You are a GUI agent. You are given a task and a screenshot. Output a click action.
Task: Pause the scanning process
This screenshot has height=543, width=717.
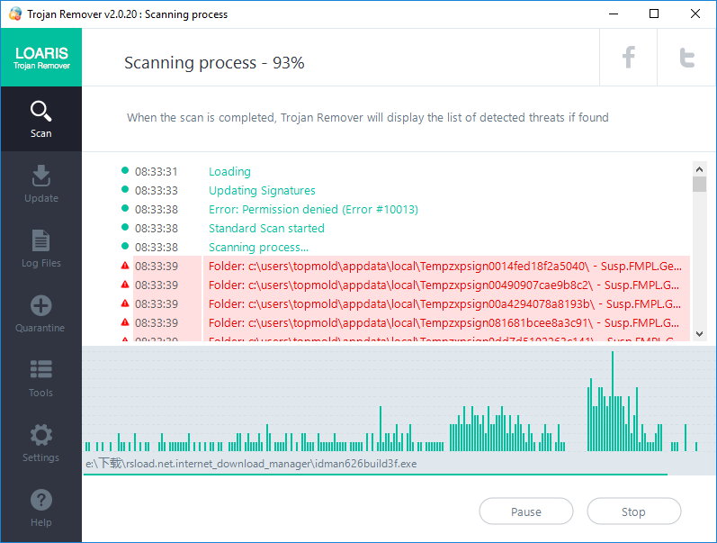526,511
